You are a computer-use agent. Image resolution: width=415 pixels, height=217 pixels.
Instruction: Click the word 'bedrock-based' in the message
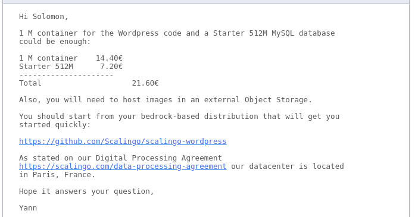(170, 117)
